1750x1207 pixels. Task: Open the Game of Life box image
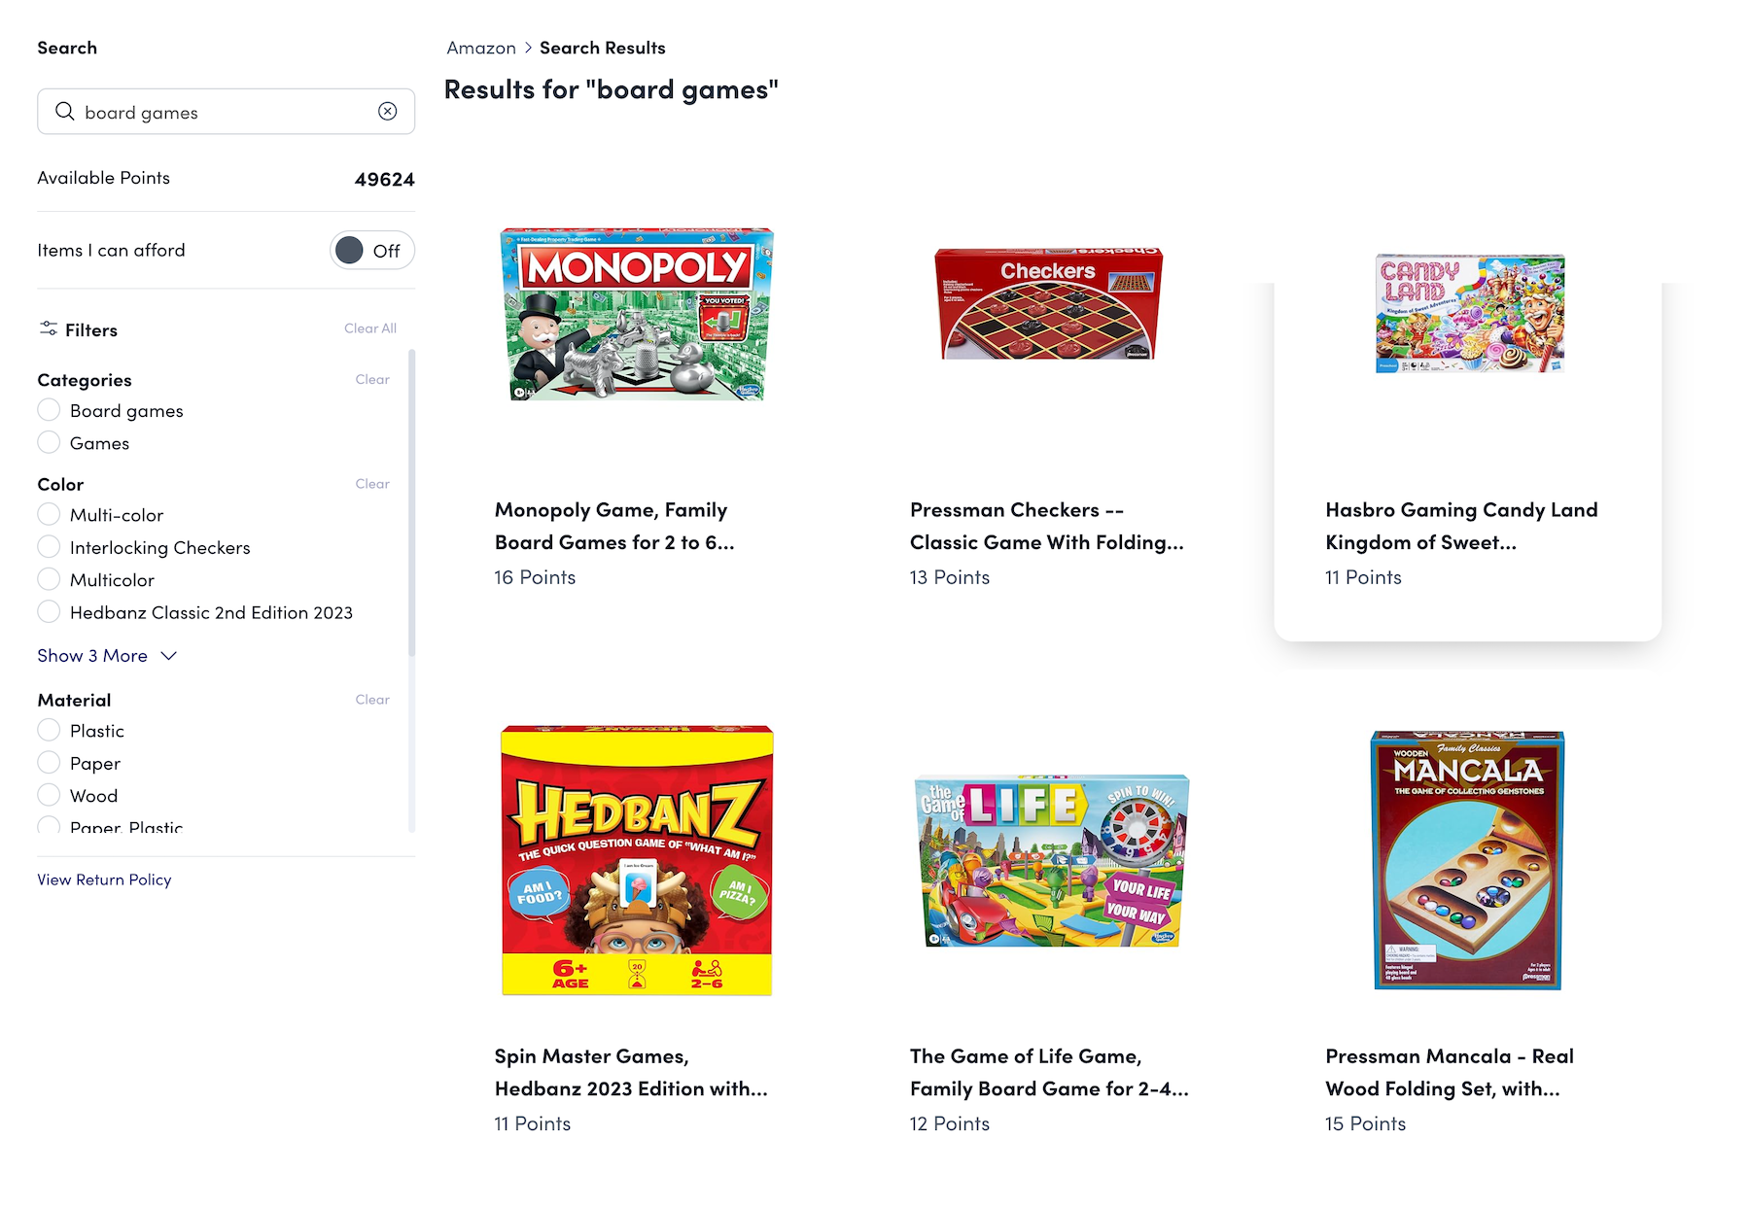point(1052,860)
